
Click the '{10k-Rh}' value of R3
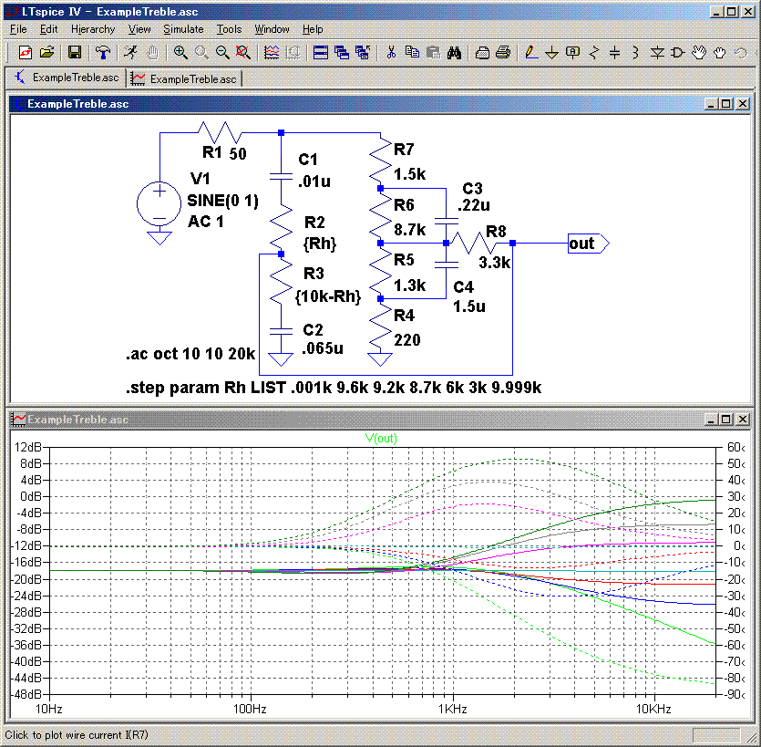tap(328, 296)
